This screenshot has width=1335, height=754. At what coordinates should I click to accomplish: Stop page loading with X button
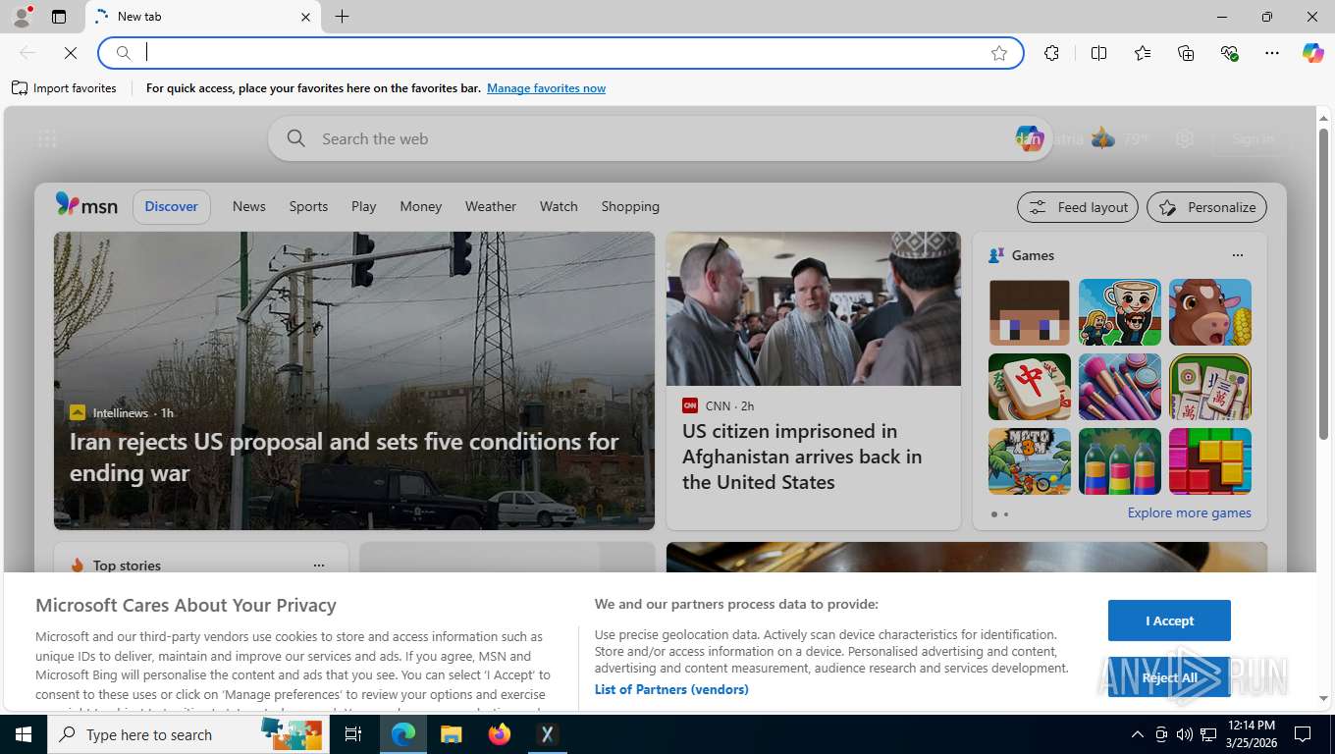coord(71,53)
